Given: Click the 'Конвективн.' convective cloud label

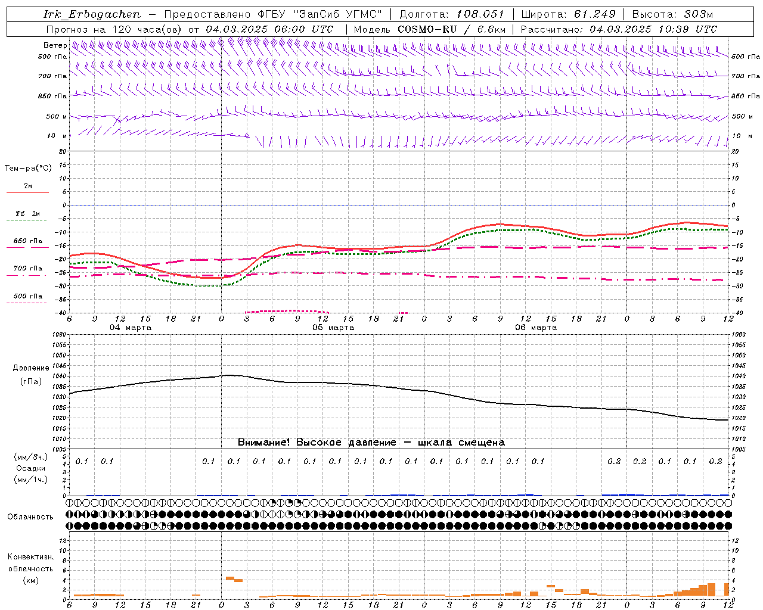Looking at the screenshot, I should (x=30, y=557).
